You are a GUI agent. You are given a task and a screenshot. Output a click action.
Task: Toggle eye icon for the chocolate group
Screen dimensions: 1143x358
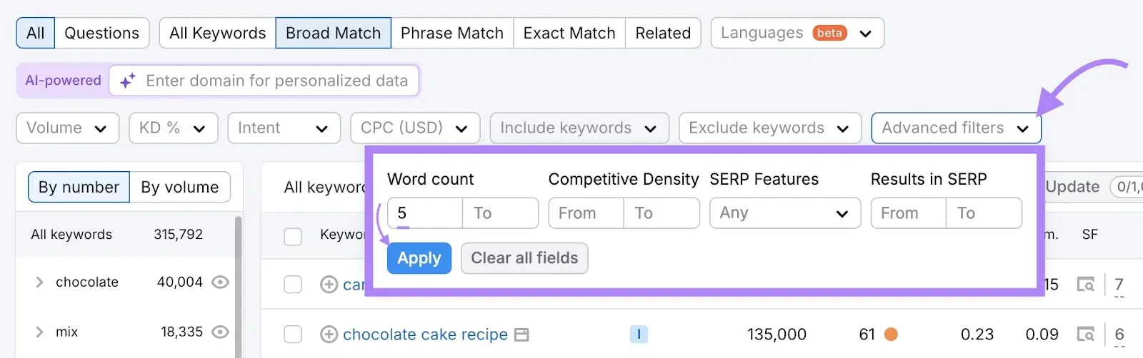coord(221,282)
